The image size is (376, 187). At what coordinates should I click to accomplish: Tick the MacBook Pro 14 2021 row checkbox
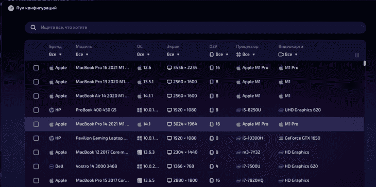tap(36, 124)
